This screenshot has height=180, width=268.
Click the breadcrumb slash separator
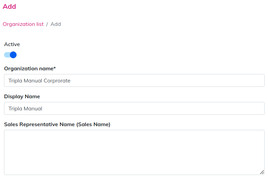click(47, 24)
